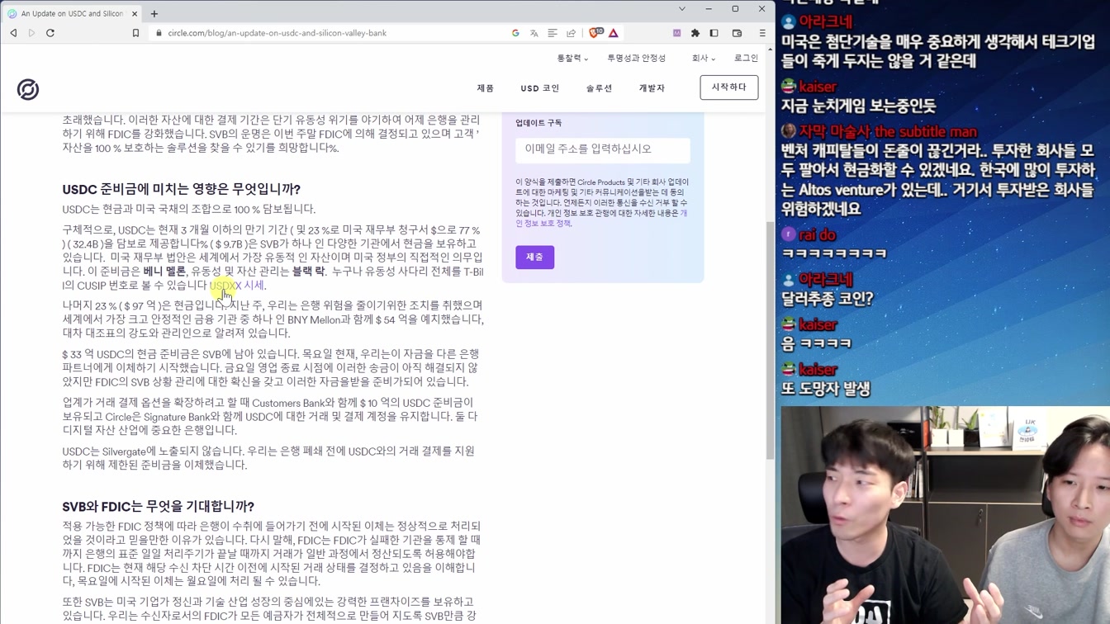
Task: Click the chat message '지금 눈치게임 보는중인듯'
Action: point(859,106)
